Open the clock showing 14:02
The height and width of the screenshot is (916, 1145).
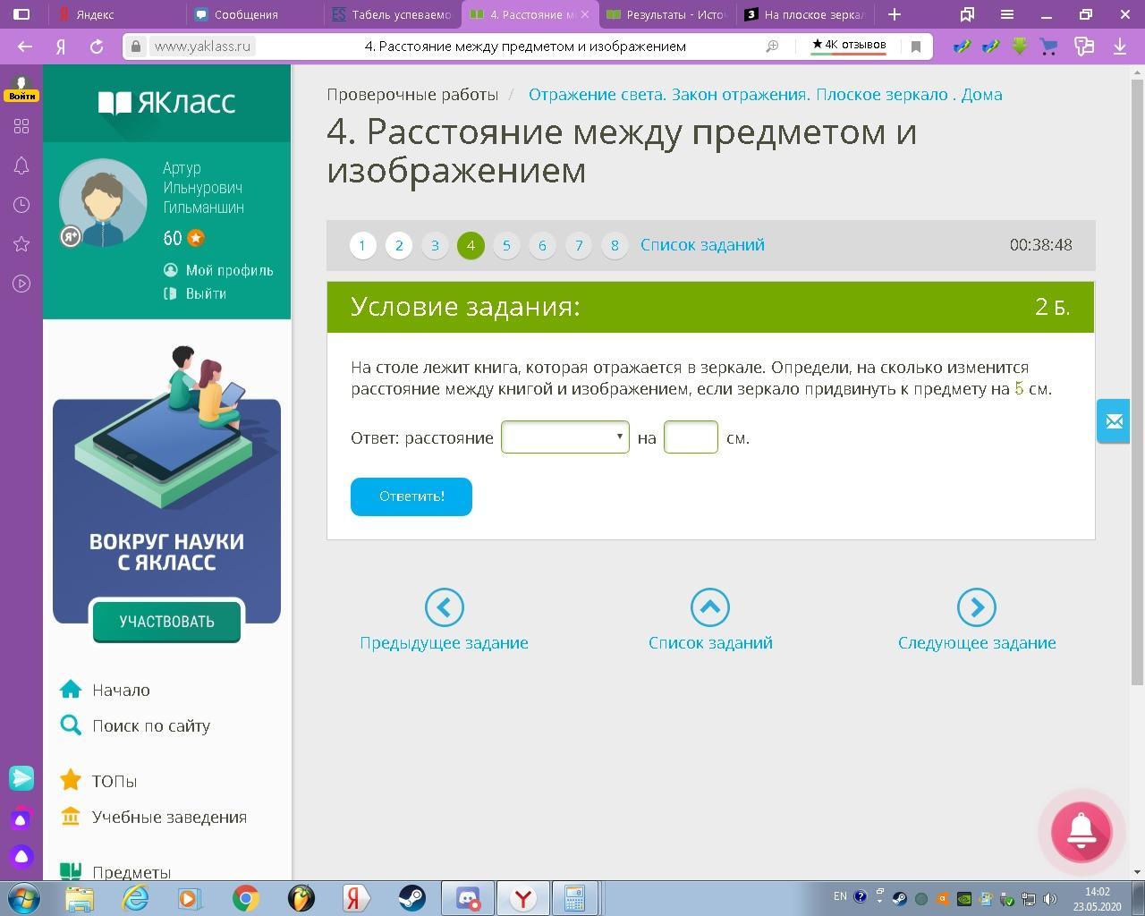tap(1098, 898)
